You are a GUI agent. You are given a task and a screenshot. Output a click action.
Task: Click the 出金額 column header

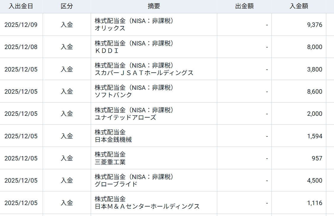(x=244, y=7)
